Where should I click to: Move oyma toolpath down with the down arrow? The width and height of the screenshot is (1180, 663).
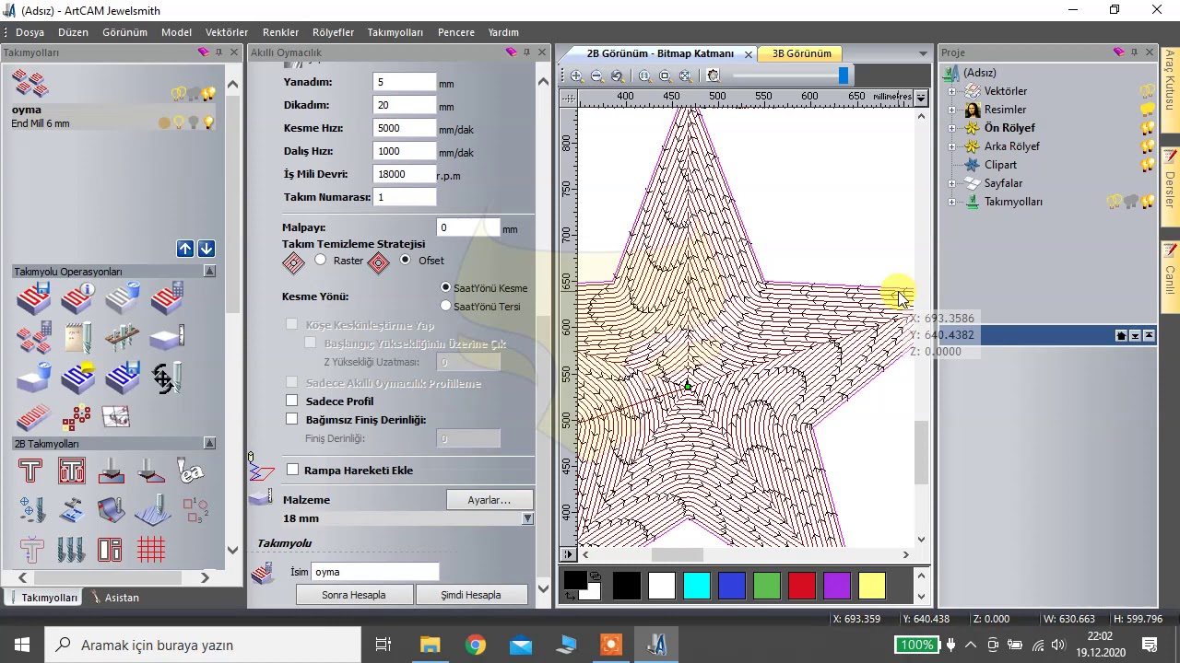(206, 249)
